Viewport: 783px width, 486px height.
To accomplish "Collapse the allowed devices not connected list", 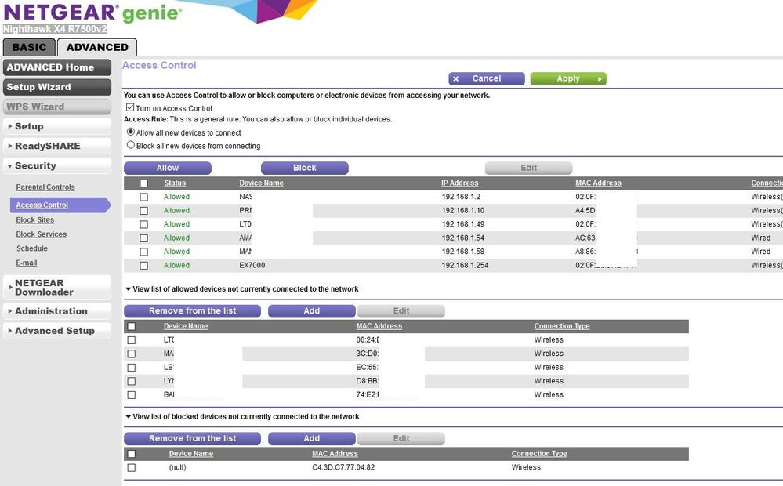I will point(129,289).
